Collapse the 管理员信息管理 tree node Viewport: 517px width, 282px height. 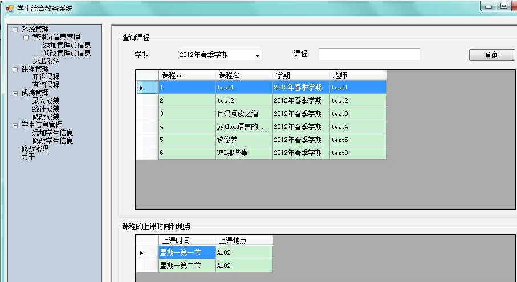[26, 38]
